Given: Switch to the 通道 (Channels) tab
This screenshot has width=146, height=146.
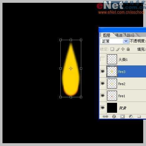Looking at the screenshot, I should 119,35.
